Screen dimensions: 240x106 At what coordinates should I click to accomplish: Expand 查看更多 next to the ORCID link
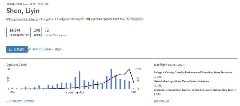point(138,19)
